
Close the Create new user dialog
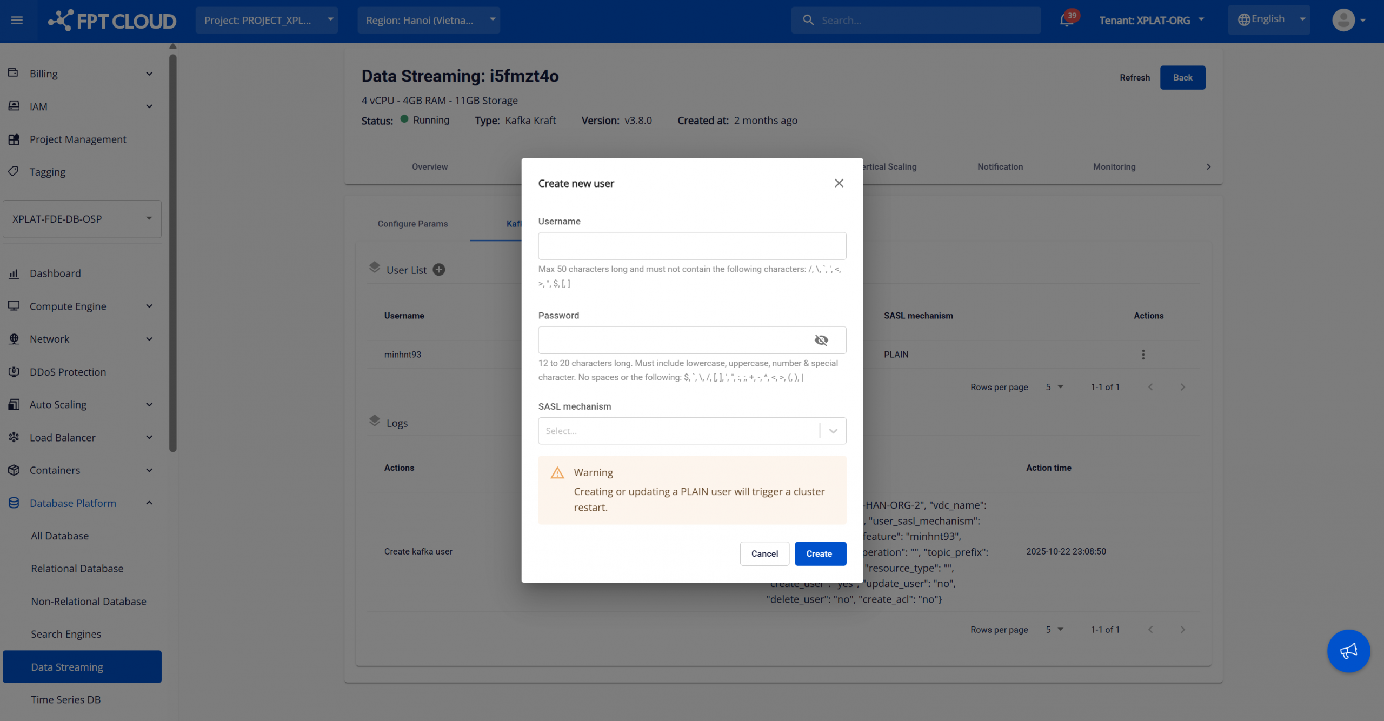tap(839, 183)
